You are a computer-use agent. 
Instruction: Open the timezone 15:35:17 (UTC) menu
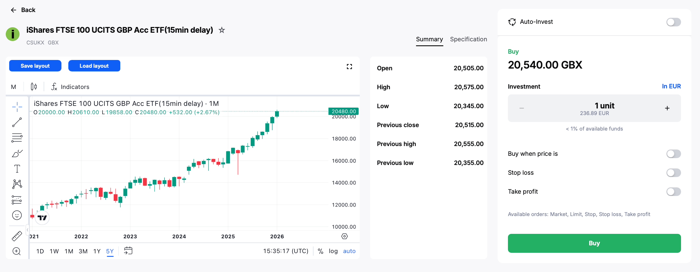tap(286, 251)
